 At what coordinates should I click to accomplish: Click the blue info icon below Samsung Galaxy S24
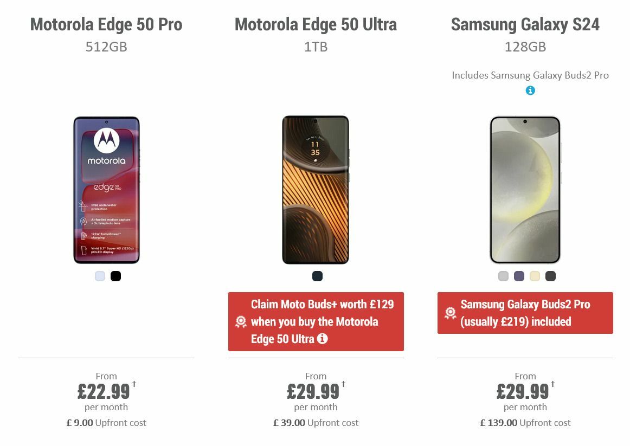(x=530, y=91)
